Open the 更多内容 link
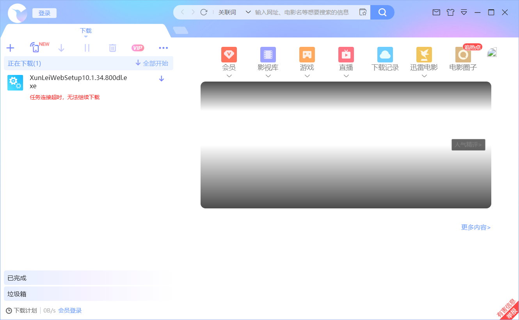519x320 pixels. pos(475,227)
